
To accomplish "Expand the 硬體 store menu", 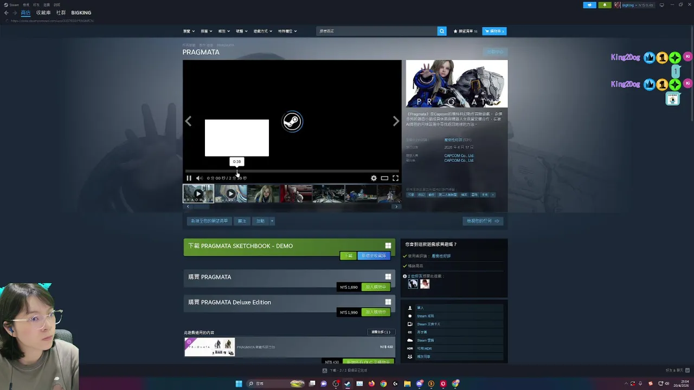I will click(x=241, y=31).
